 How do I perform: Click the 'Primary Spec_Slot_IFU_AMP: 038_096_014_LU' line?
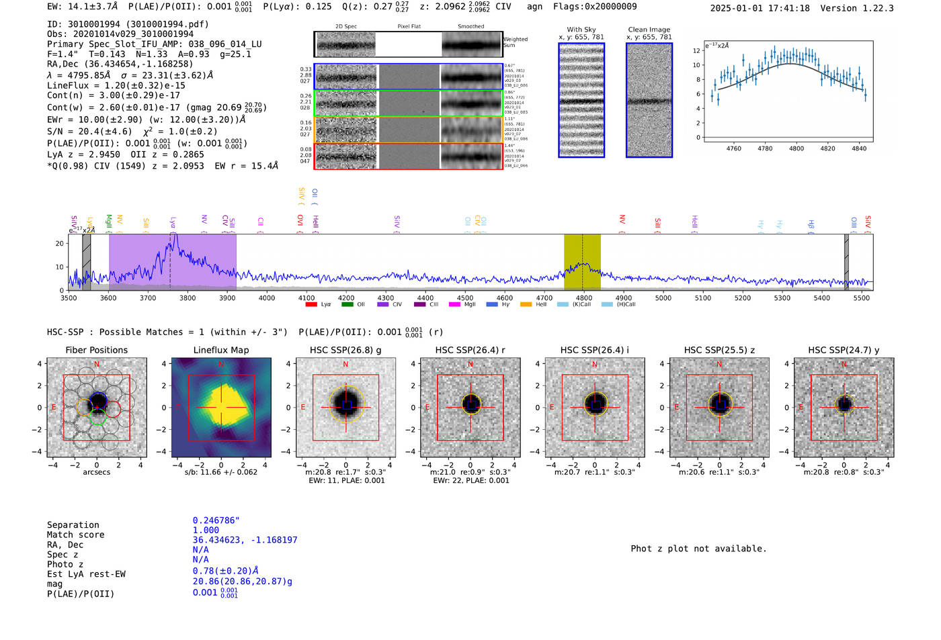155,44
